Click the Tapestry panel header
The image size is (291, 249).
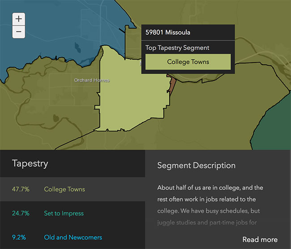30,163
